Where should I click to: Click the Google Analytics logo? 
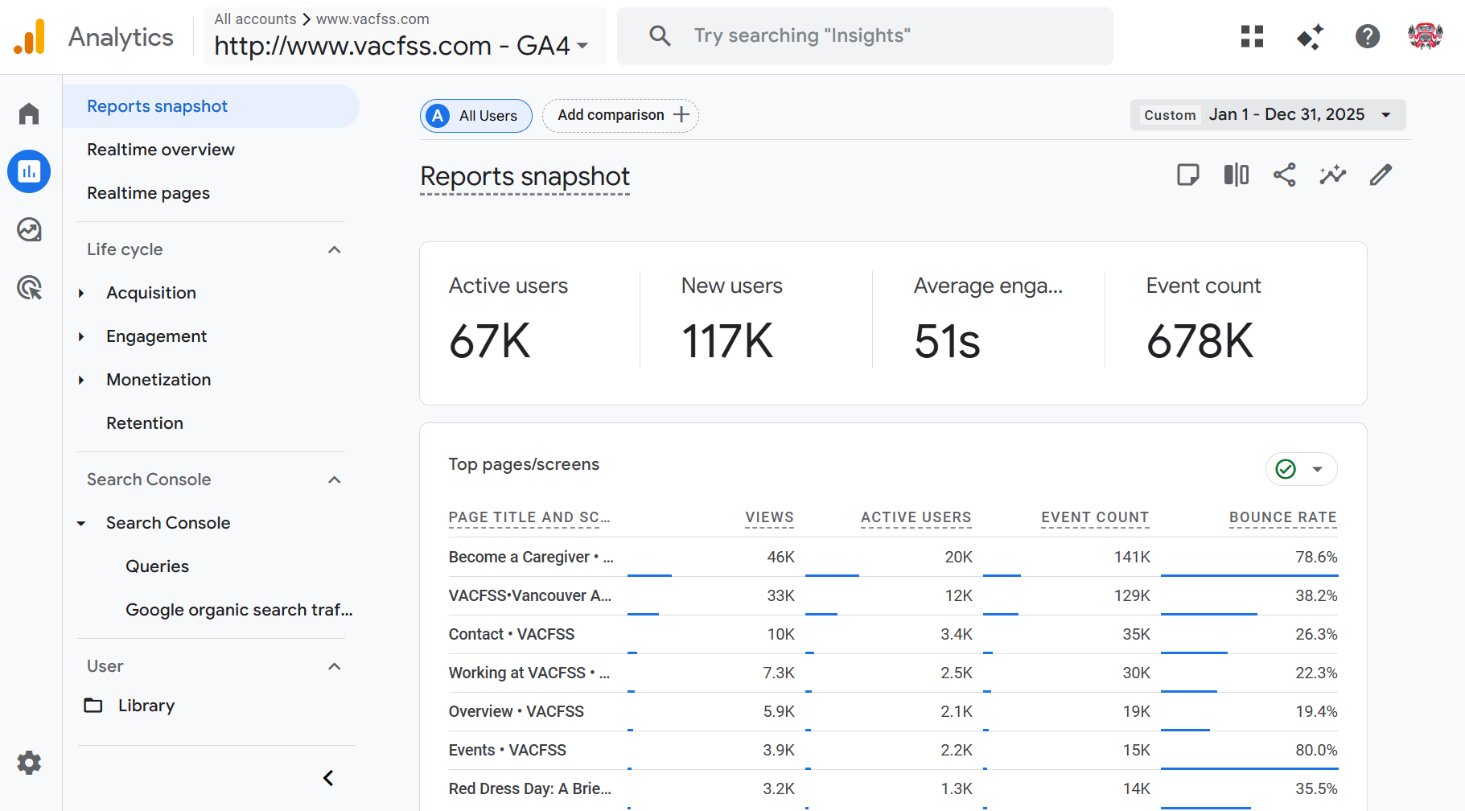point(30,36)
